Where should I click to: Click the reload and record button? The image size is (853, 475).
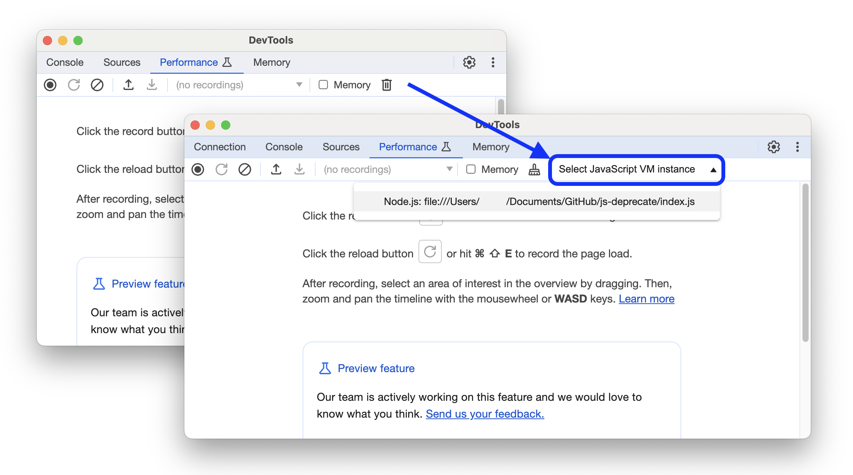[x=222, y=170]
